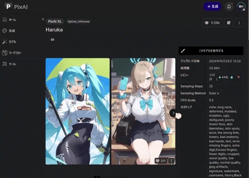Click the CFG Scale label
Viewport: 249px width, 178px height.
point(188,100)
